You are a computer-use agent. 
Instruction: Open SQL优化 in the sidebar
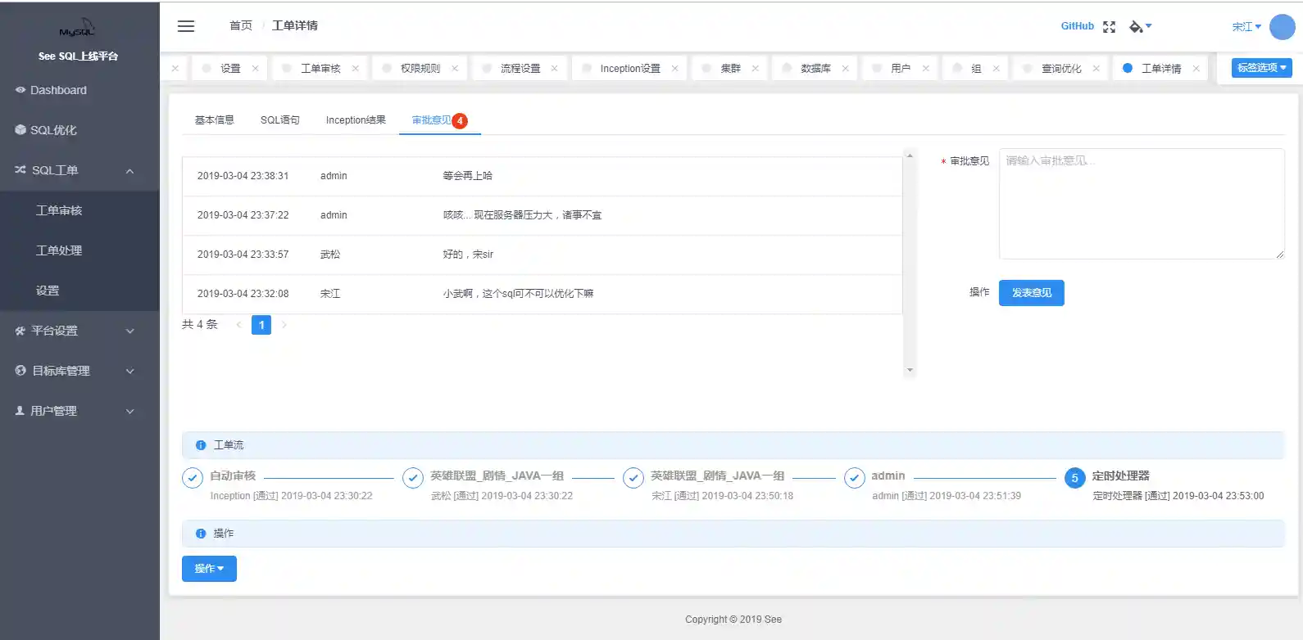tap(53, 130)
